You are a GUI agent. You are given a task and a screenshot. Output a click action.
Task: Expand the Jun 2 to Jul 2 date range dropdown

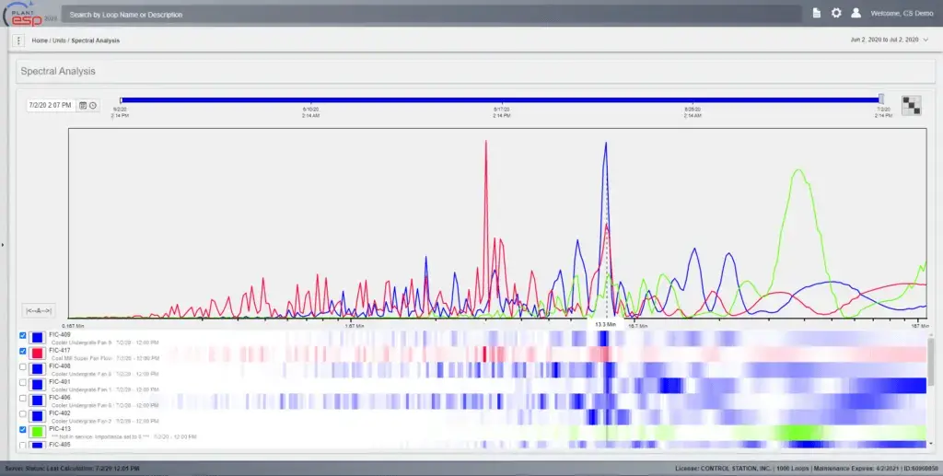[926, 41]
